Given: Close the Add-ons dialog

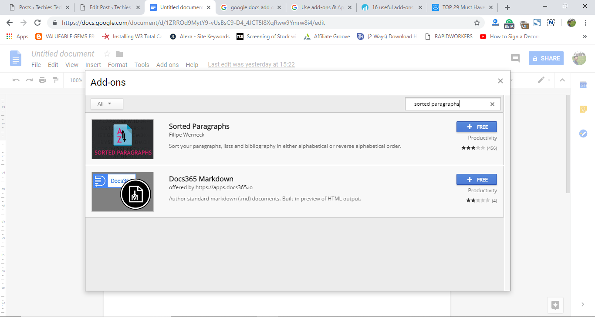Looking at the screenshot, I should 500,81.
